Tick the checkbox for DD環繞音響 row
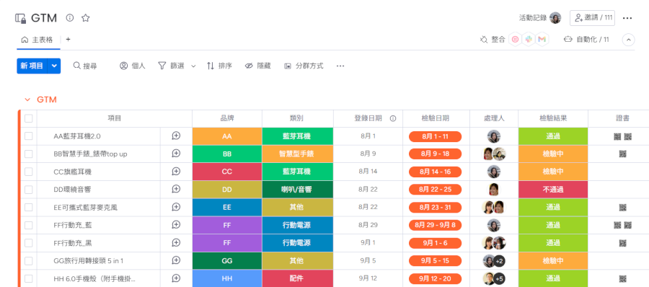Image resolution: width=649 pixels, height=287 pixels. (29, 190)
